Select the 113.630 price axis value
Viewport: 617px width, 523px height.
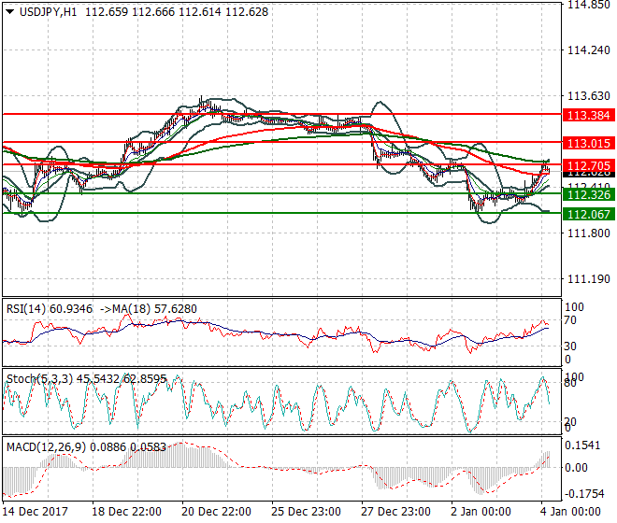(589, 96)
